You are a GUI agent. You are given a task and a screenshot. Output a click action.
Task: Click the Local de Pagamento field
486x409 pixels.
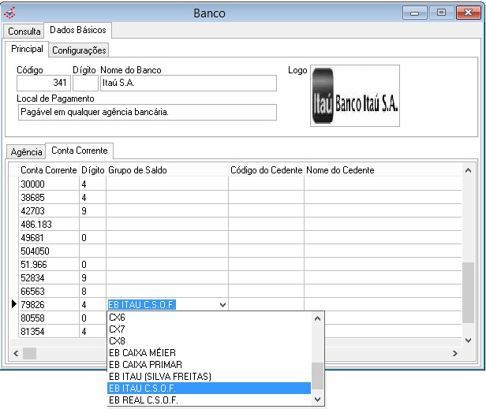(x=147, y=112)
